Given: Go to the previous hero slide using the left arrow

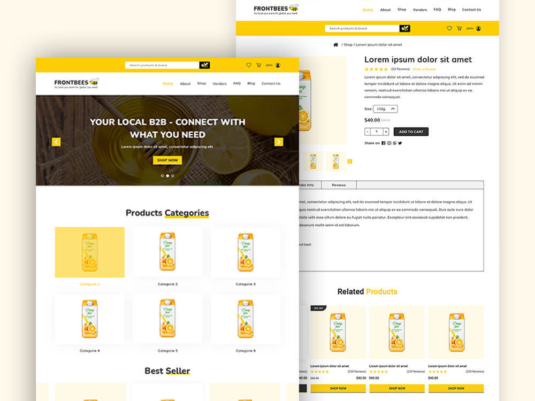Looking at the screenshot, I should coord(56,142).
